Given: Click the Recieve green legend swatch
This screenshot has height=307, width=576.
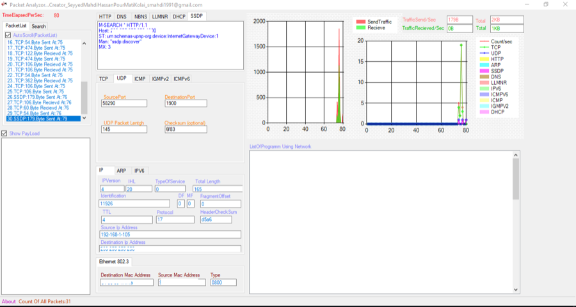Looking at the screenshot, I should pyautogui.click(x=361, y=28).
